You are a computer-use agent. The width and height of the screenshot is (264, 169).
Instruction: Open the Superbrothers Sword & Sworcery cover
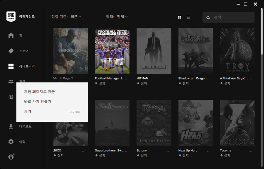coord(112,123)
